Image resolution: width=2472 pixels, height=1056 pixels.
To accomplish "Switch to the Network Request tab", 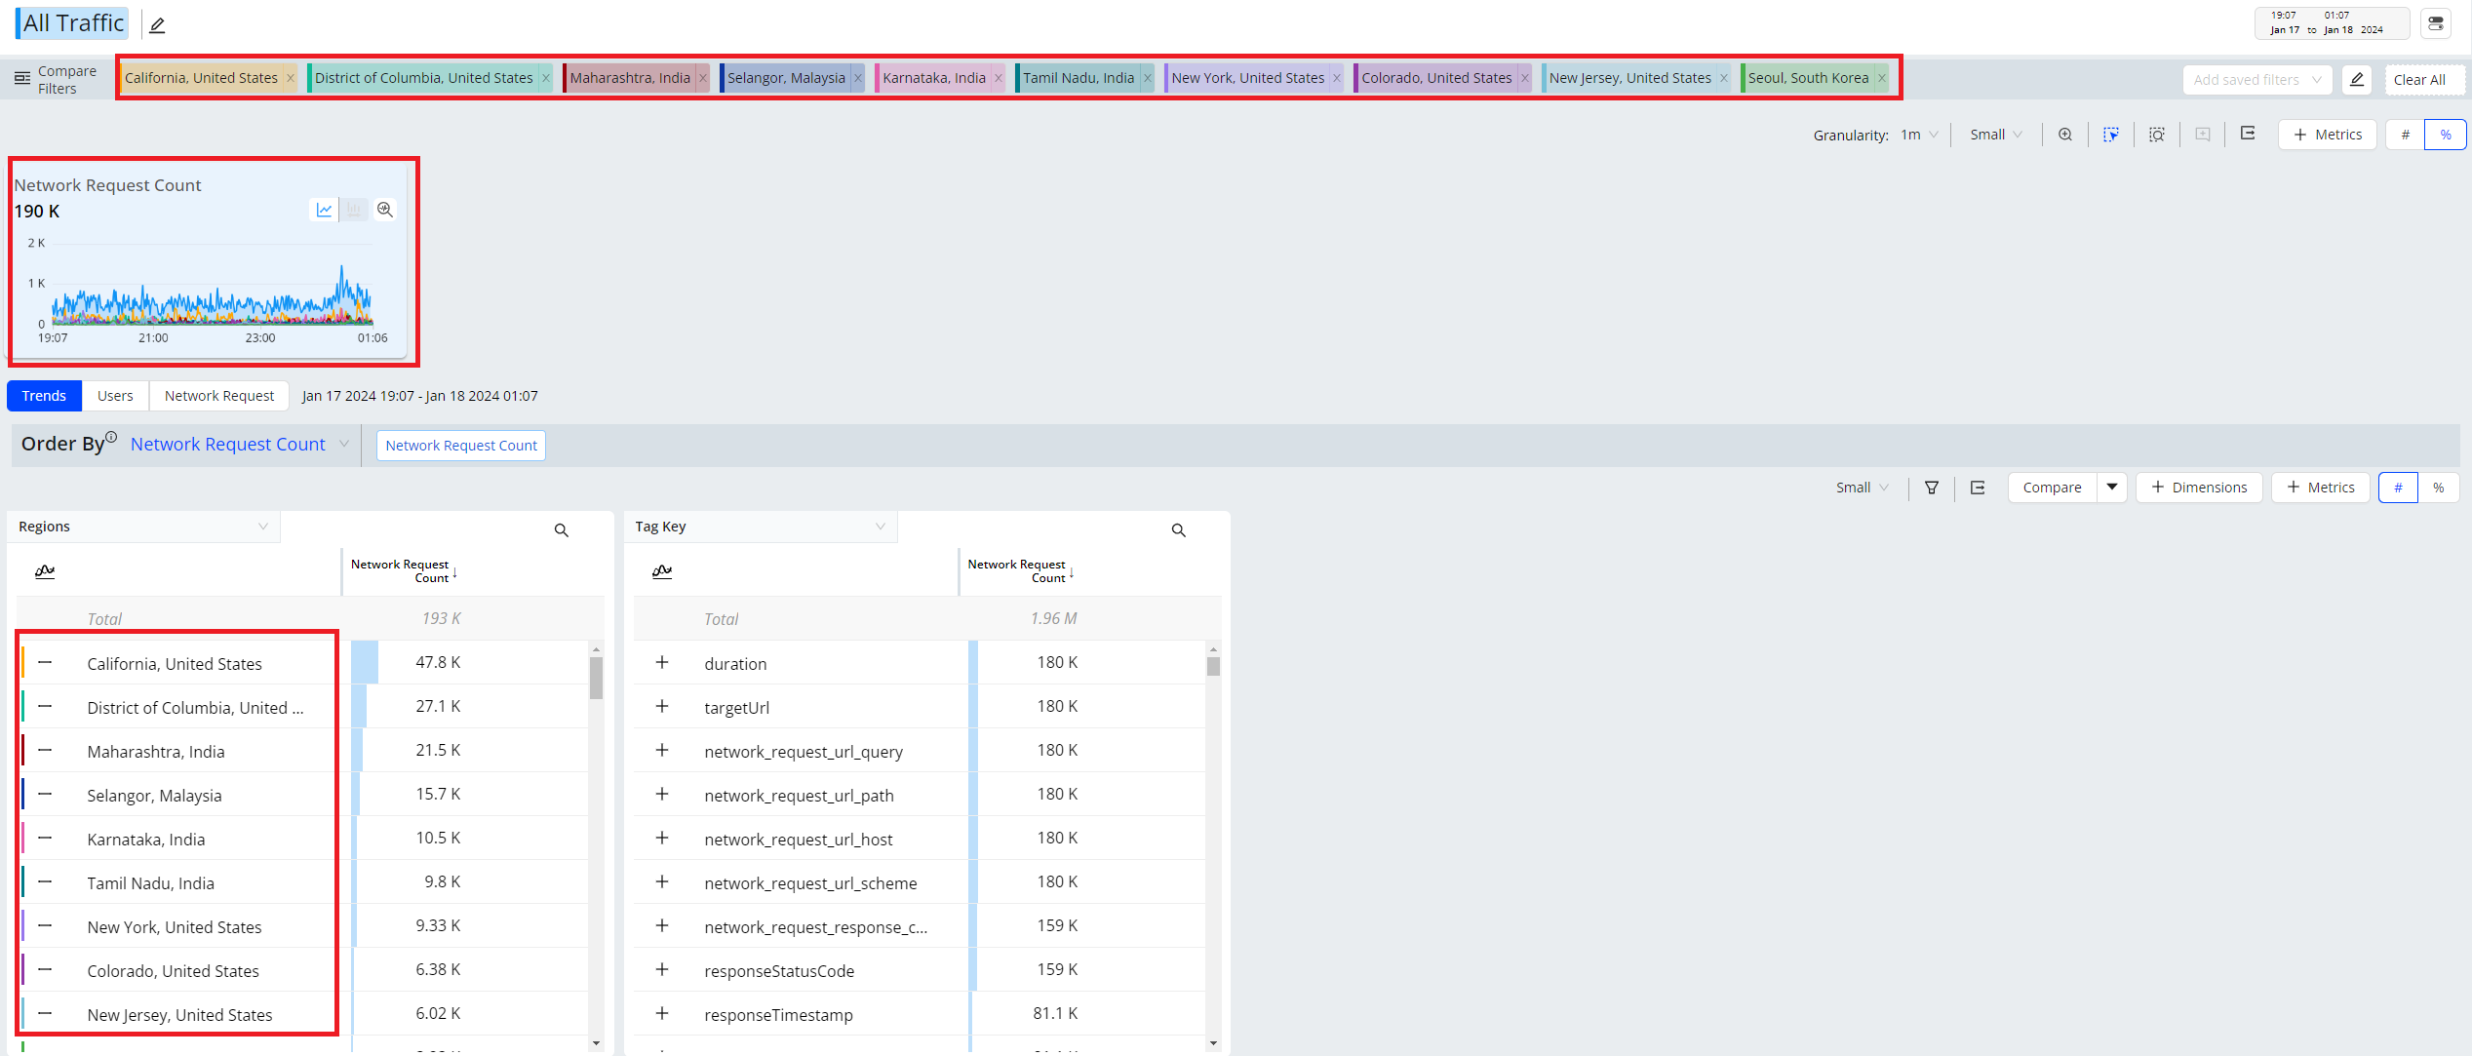I will [219, 396].
